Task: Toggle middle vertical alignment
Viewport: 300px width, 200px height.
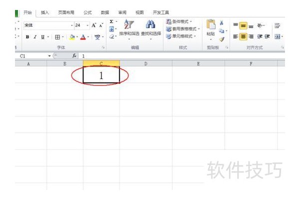Action: pos(243,25)
